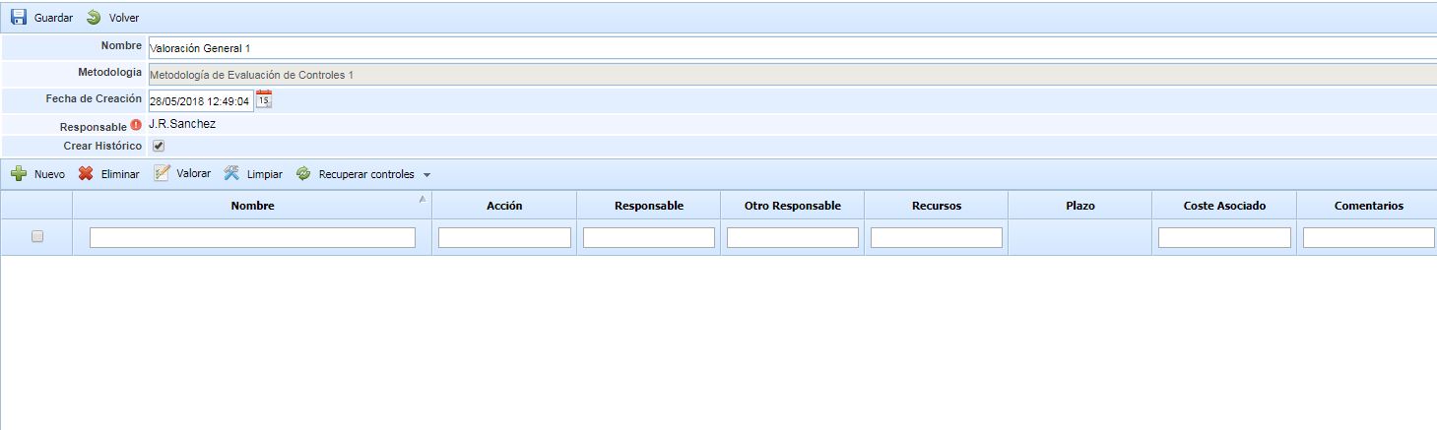Uncheck the Crear Histórico checkbox

[x=159, y=146]
